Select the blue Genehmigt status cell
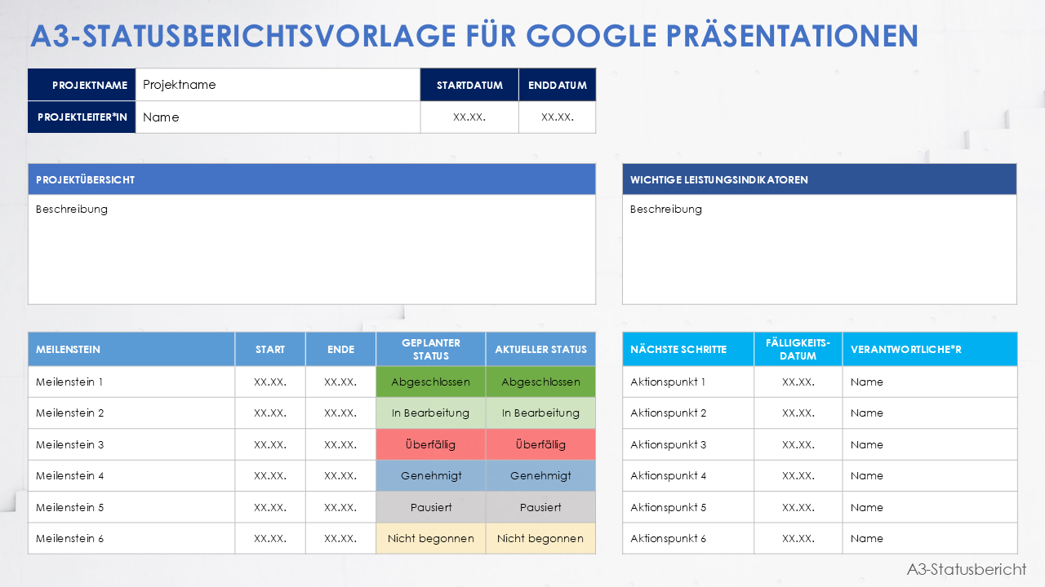Image resolution: width=1045 pixels, height=587 pixels. click(x=430, y=475)
